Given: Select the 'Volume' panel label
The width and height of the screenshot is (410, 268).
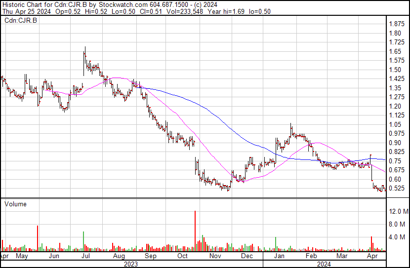Looking at the screenshot, I should pyautogui.click(x=16, y=204).
